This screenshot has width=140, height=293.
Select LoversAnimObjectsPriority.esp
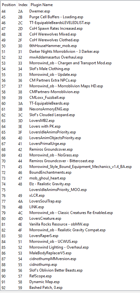click(x=55, y=138)
